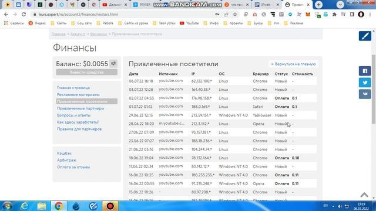Open the Яндекс bookmark
Image resolution: width=376 pixels, height=211 pixels.
(x=37, y=23)
